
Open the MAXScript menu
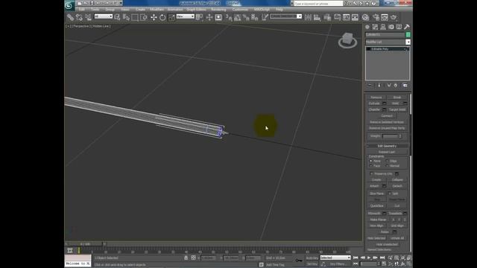coord(262,10)
